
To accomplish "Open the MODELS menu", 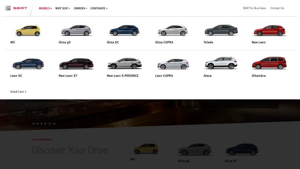I will pos(45,8).
